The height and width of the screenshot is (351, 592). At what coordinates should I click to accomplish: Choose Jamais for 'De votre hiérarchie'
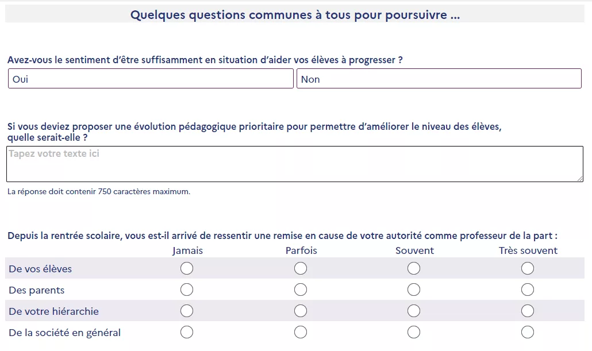(187, 311)
